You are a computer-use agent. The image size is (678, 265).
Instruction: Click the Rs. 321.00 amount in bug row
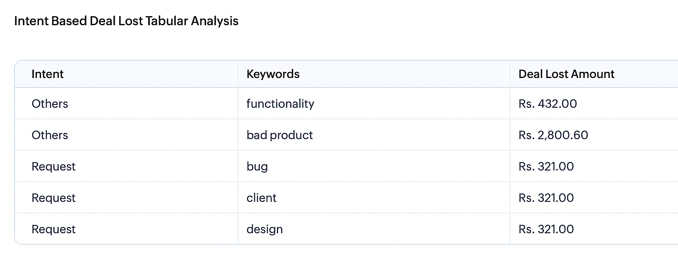546,166
